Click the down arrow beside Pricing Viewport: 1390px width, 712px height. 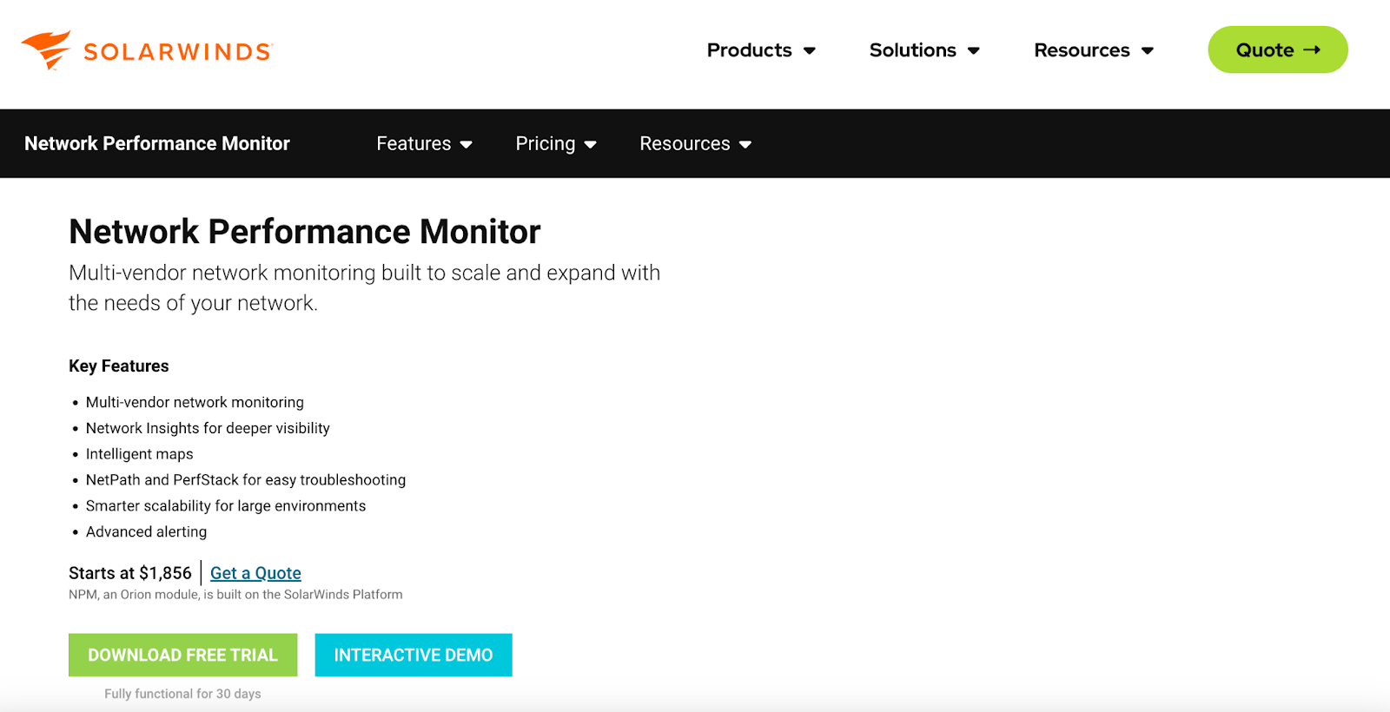[591, 145]
